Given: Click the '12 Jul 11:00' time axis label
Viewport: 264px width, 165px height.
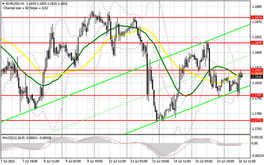Looking at the screenshot, I should [117, 161].
